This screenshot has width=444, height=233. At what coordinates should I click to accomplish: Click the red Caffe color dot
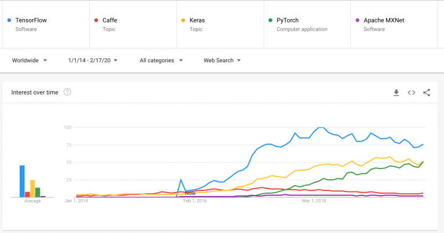[96, 20]
